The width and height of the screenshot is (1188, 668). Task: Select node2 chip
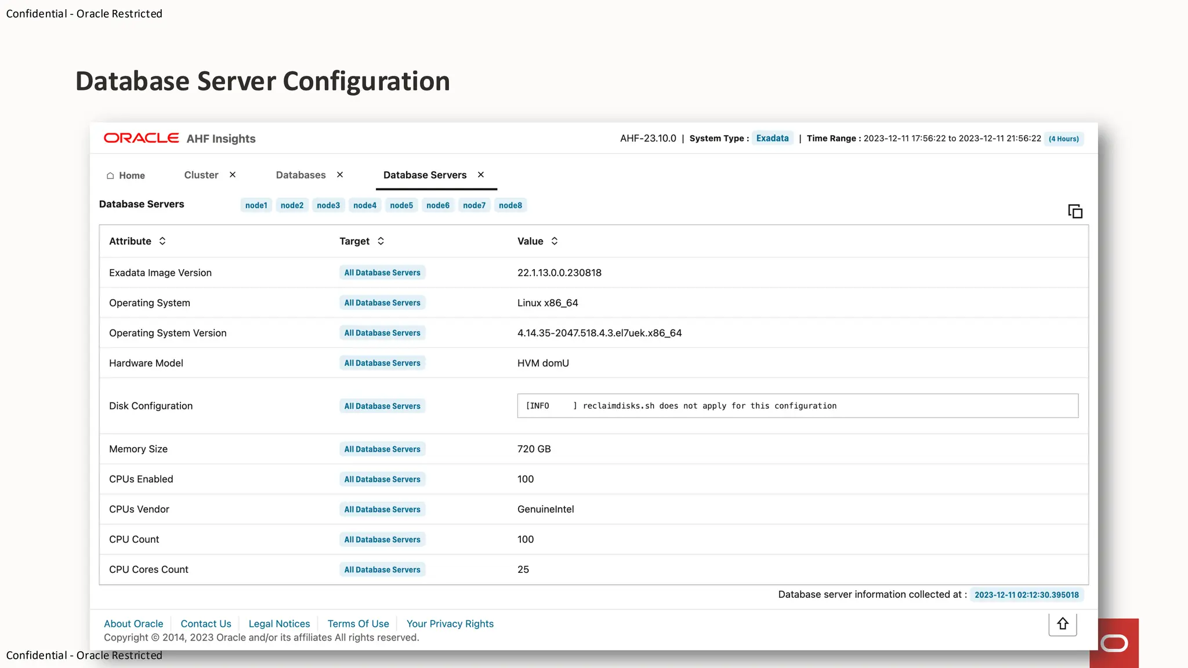292,205
